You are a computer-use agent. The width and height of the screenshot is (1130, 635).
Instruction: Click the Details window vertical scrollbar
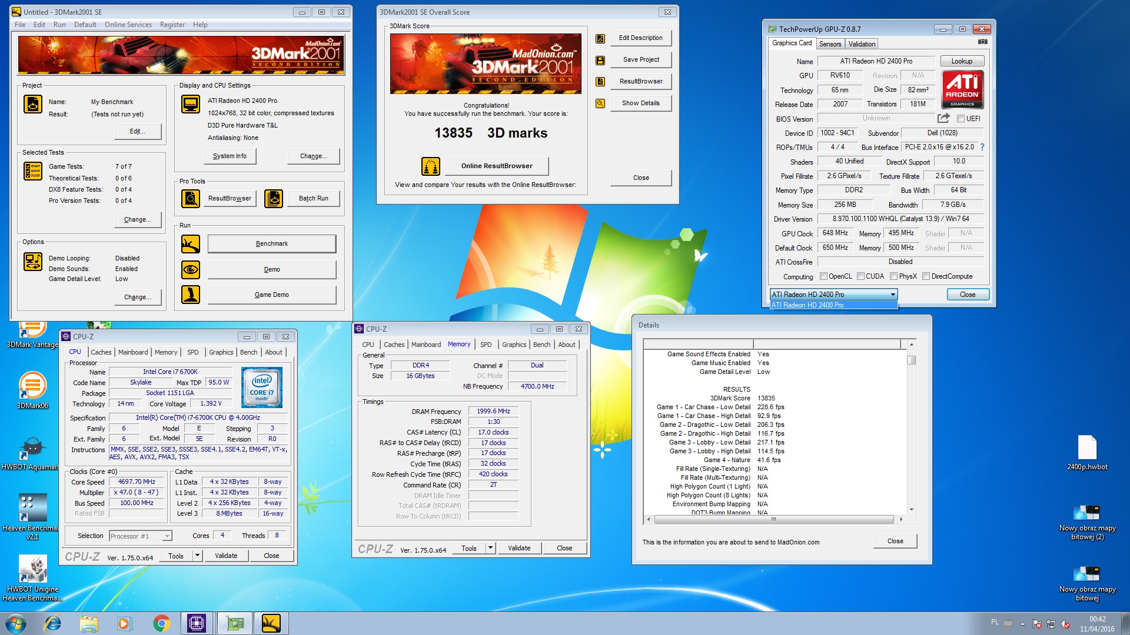click(x=911, y=427)
